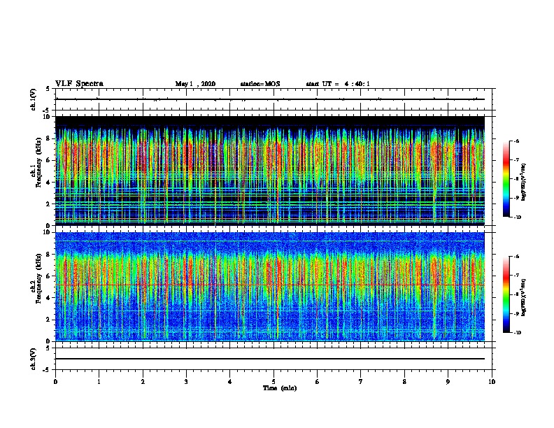Click the ch.1 colorbar label log(PSD)
Screen dimensions: 554x428
pos(524,182)
